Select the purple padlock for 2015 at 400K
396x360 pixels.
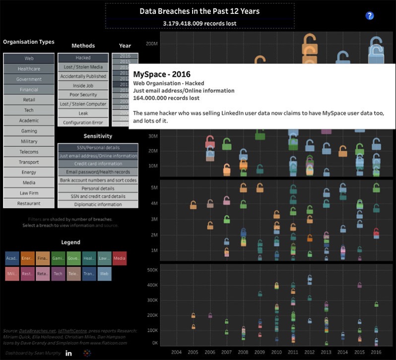pyautogui.click(x=360, y=285)
